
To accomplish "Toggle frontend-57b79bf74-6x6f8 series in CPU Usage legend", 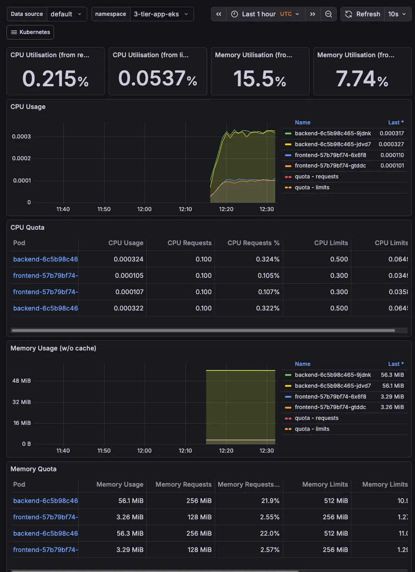I will click(x=330, y=155).
